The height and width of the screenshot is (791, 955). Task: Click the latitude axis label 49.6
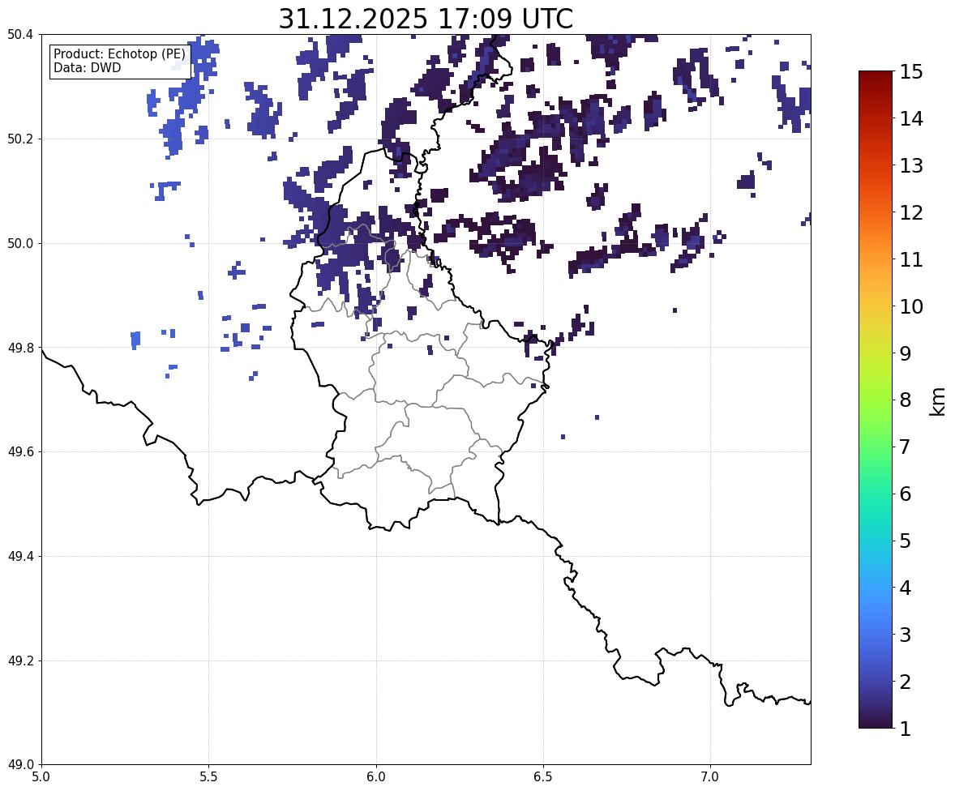(19, 451)
